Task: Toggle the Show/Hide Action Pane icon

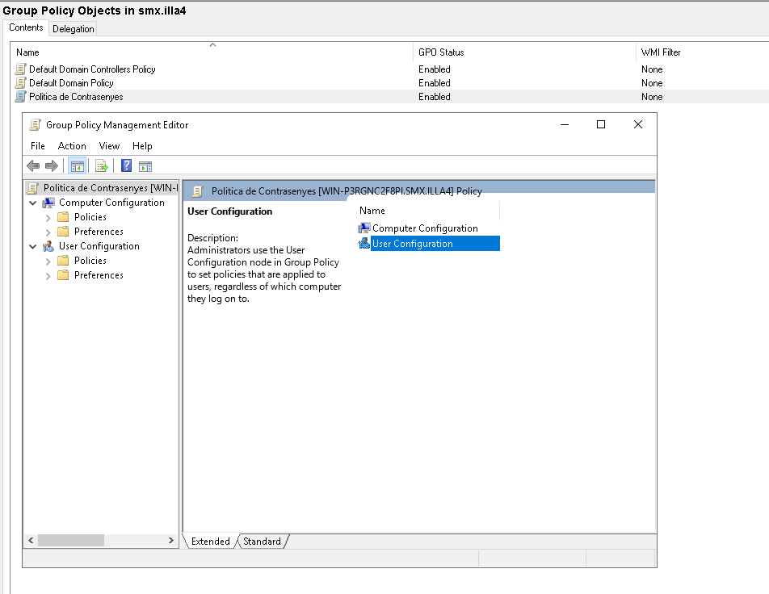Action: (x=145, y=166)
